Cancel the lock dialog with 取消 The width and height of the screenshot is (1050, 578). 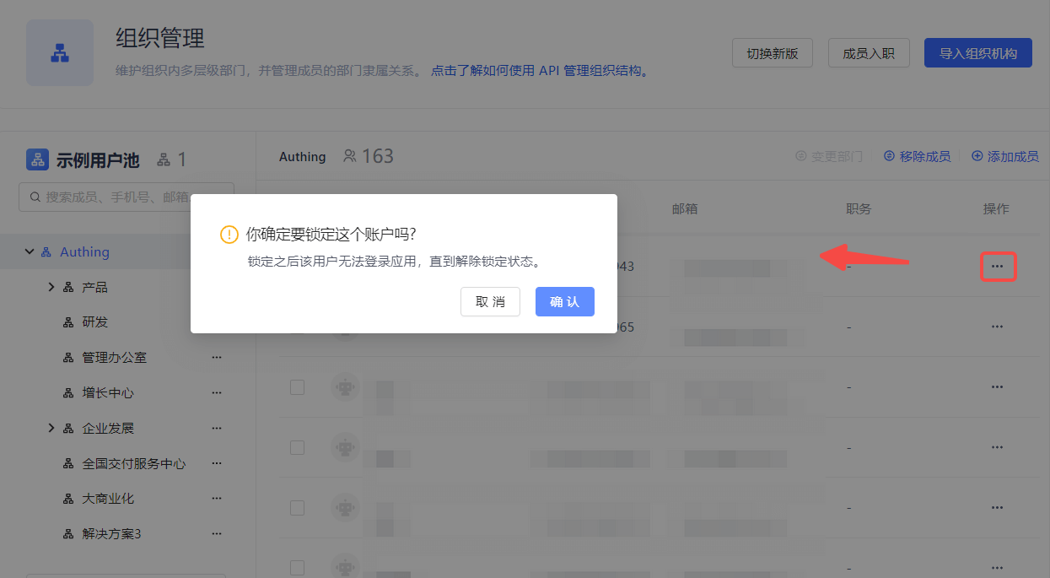490,302
